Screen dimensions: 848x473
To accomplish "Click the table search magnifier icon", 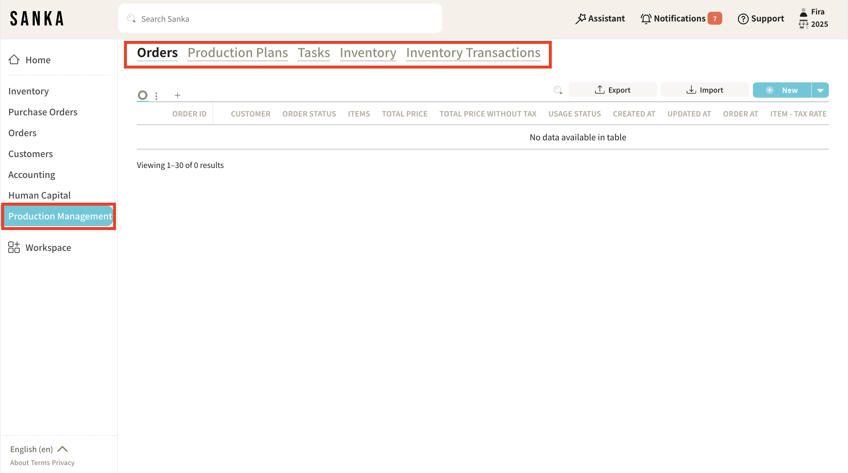I will [x=558, y=90].
